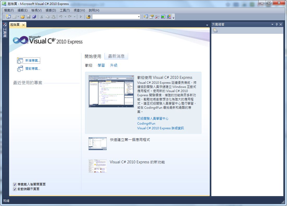
Task: Click the Visual C# title bar application icon
Action: point(4,3)
